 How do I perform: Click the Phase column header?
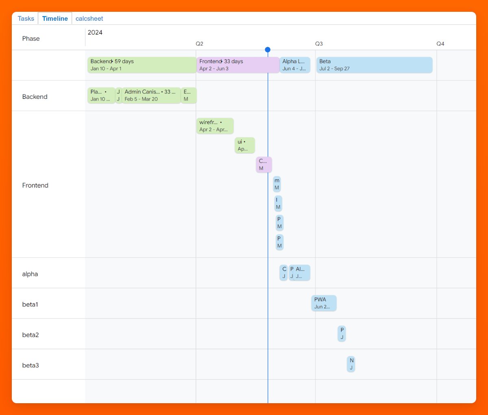pyautogui.click(x=30, y=38)
